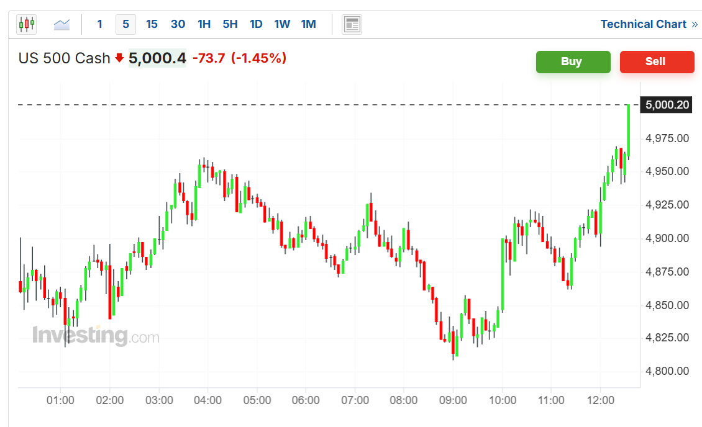This screenshot has width=702, height=427.
Task: Click the current price 5,000.4
Action: pyautogui.click(x=157, y=58)
